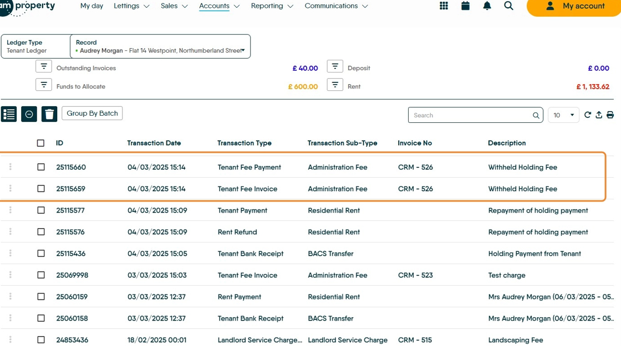The height and width of the screenshot is (346, 621).
Task: Click the refresh icon near search
Action: point(588,115)
